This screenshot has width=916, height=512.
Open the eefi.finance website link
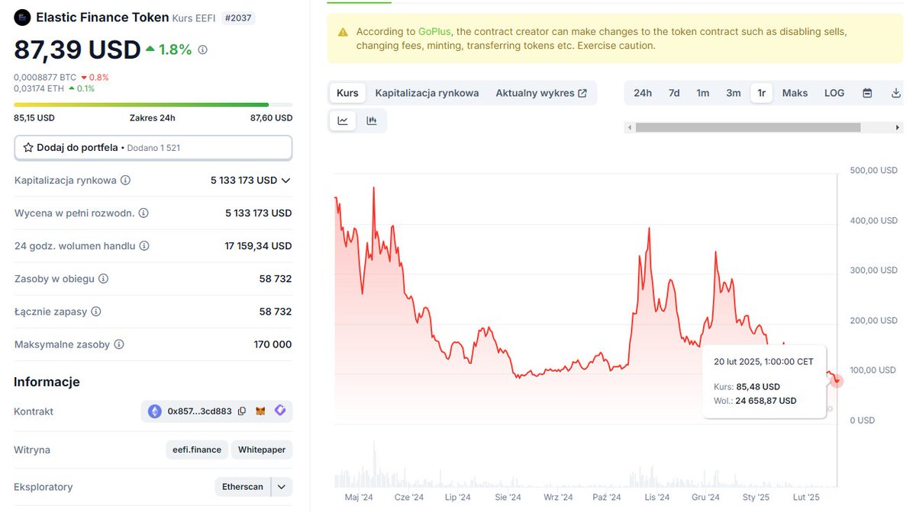coord(196,450)
